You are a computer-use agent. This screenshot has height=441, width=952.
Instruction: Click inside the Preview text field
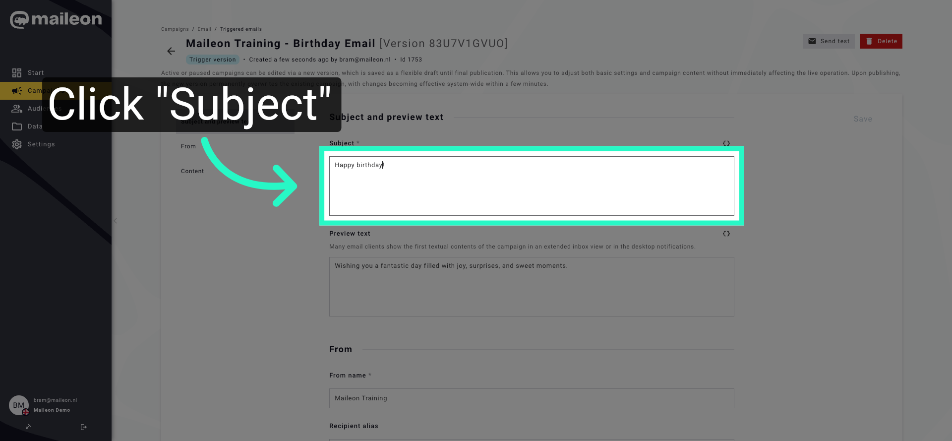click(x=532, y=287)
